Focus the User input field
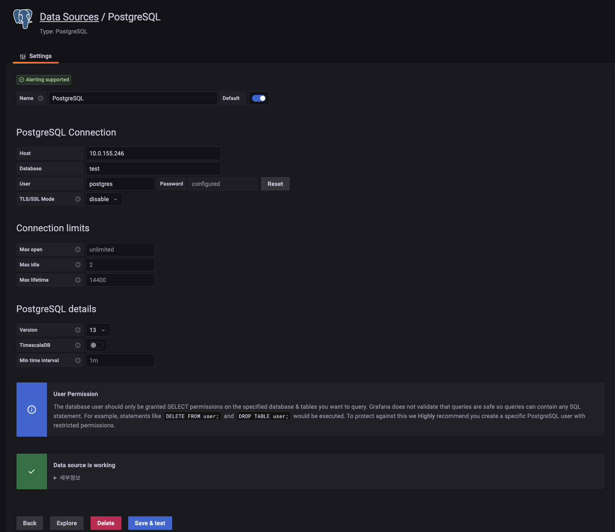This screenshot has height=532, width=615. pos(121,184)
